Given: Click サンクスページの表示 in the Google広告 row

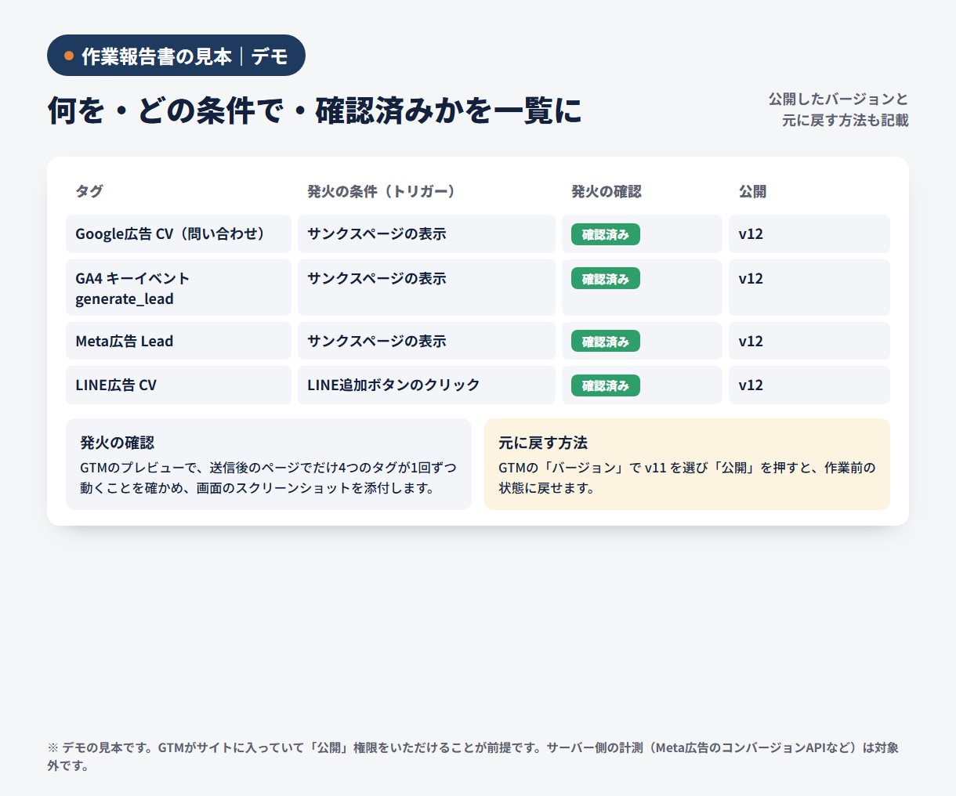Looking at the screenshot, I should (x=377, y=234).
